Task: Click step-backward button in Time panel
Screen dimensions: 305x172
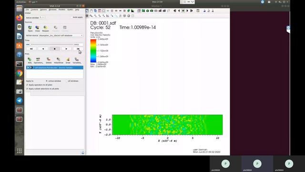Action: (x=31, y=49)
